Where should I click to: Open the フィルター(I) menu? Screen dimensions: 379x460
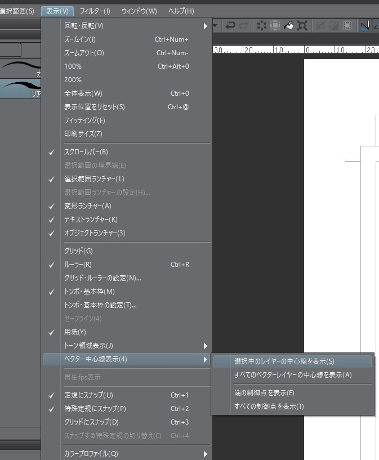(x=95, y=11)
